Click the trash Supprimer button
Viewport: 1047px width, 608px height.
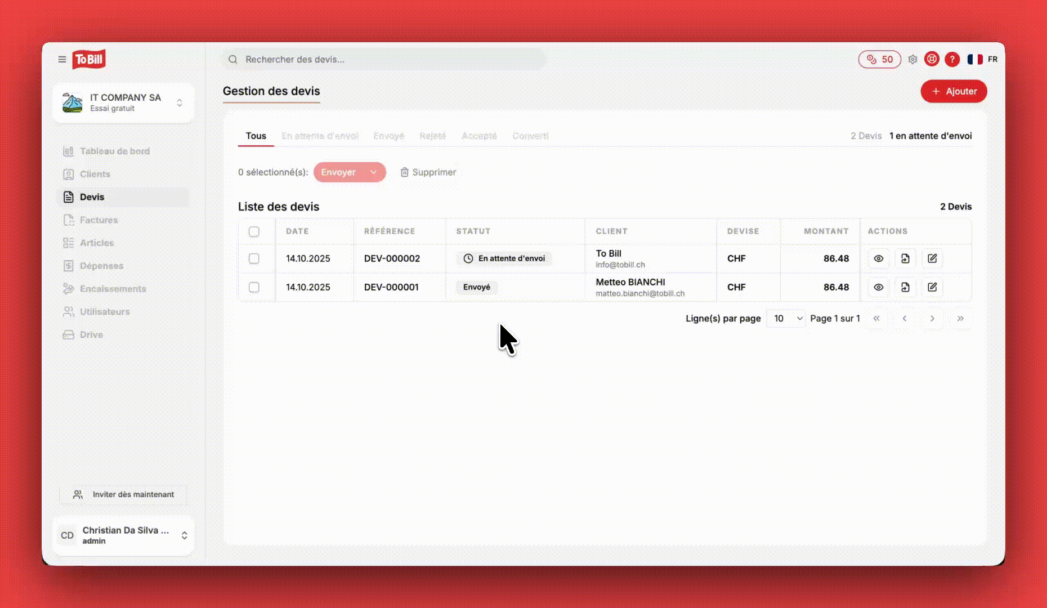pos(428,172)
